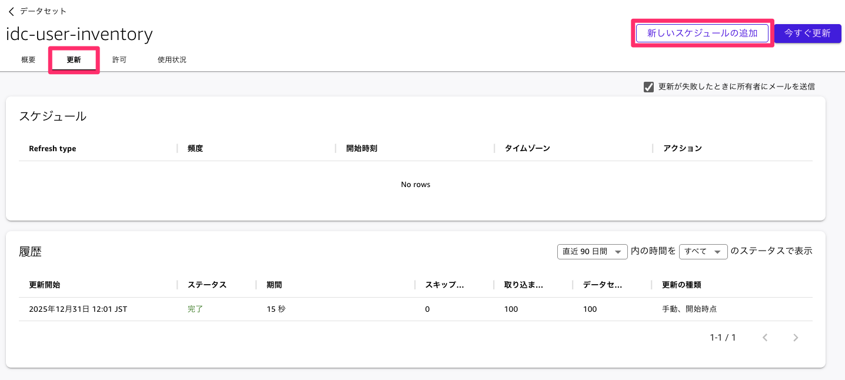Click the previous page pagination arrow
845x380 pixels.
765,337
